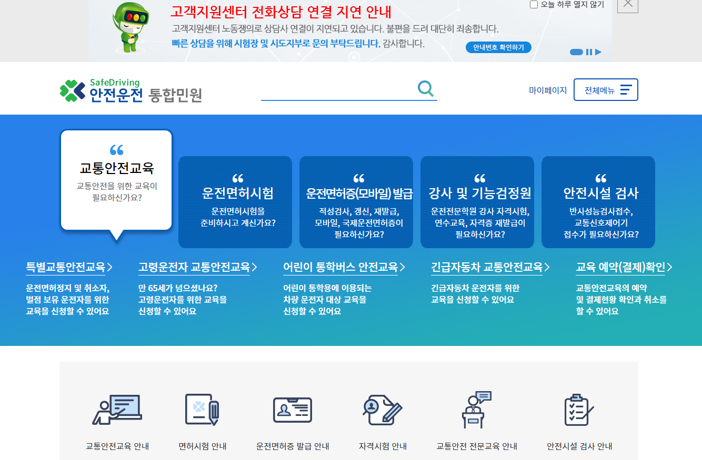
Task: Expand 교육 예약(결제)확인 via its chevron
Action: [x=670, y=267]
